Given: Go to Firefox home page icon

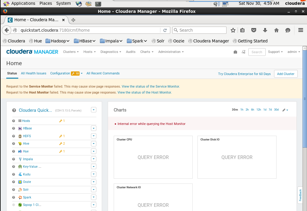Looking at the screenshot, I should 276,30.
